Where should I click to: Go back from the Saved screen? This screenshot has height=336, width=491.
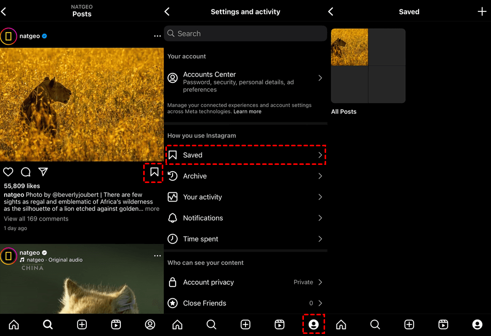click(331, 12)
